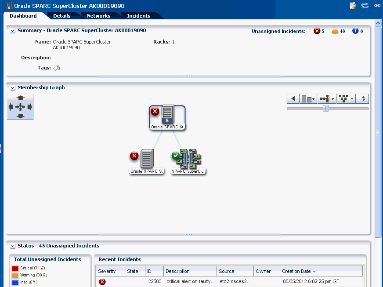Click the vertical scrollbar up arrow
This screenshot has width=383, height=287.
pos(378,23)
